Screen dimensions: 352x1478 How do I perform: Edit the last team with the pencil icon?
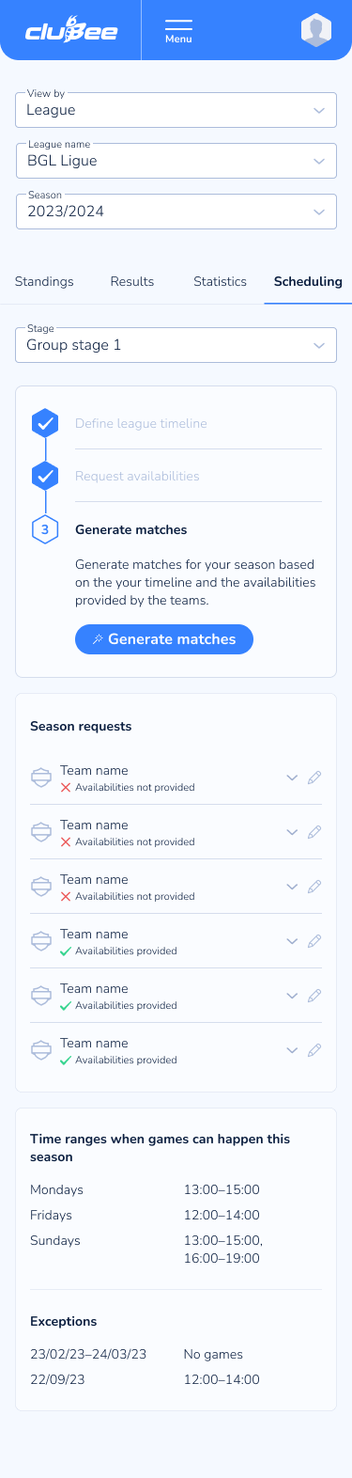[x=314, y=1050]
